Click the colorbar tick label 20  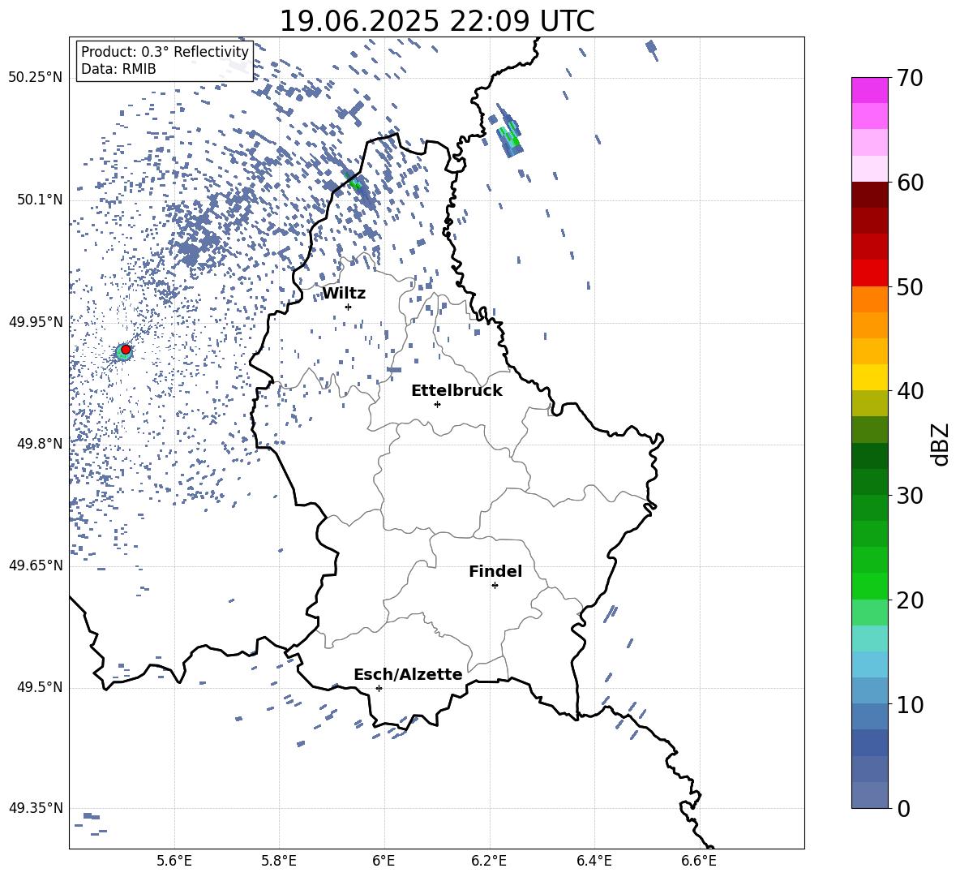910,600
